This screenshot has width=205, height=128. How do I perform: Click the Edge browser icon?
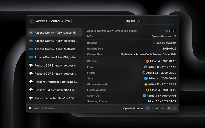[x=146, y=67]
